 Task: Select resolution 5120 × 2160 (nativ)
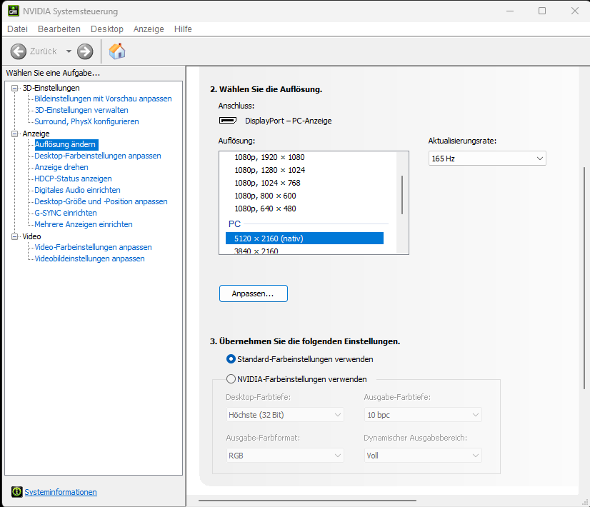(305, 239)
